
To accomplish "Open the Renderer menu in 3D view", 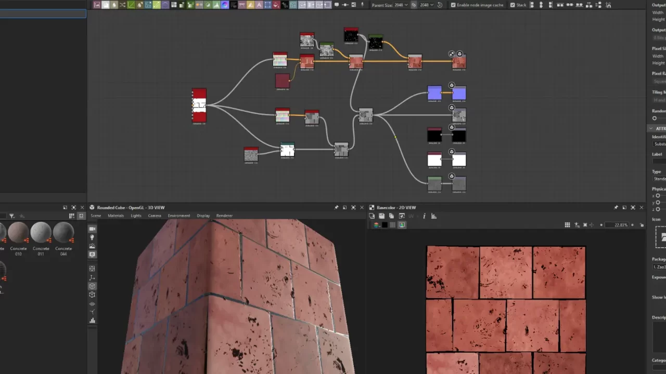I will (x=224, y=216).
